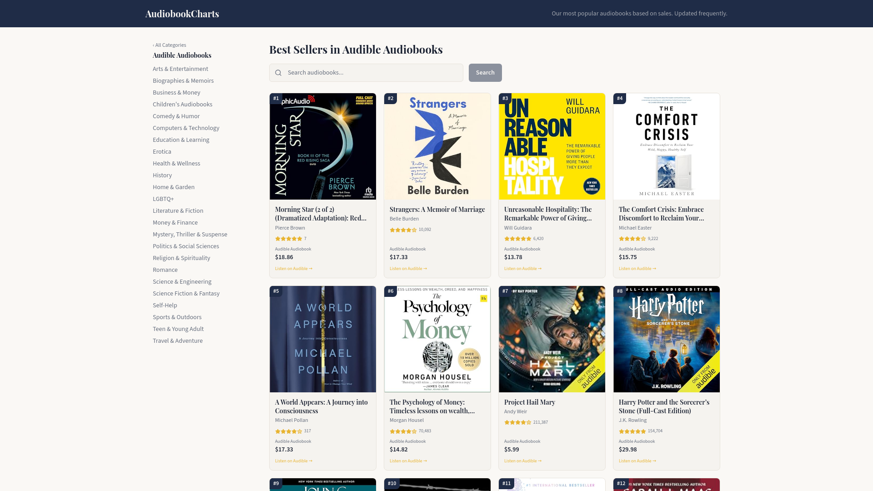Screen dimensions: 873x491
Task: Open Psychology of Money cover
Action: (x=437, y=339)
